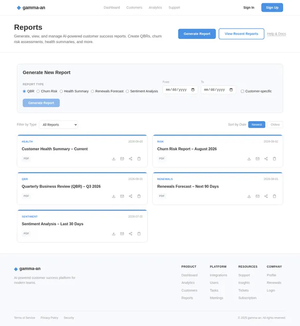
Task: Open Integrations in the footer Platform column
Action: 218,275
